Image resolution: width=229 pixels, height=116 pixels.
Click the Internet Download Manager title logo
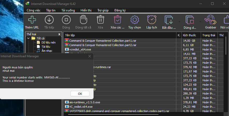(28, 4)
